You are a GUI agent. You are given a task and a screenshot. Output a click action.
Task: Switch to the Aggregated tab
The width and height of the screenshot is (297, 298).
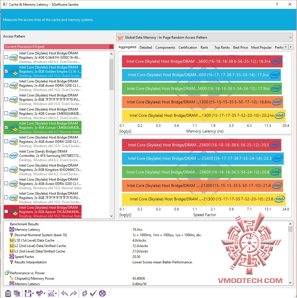pyautogui.click(x=127, y=47)
